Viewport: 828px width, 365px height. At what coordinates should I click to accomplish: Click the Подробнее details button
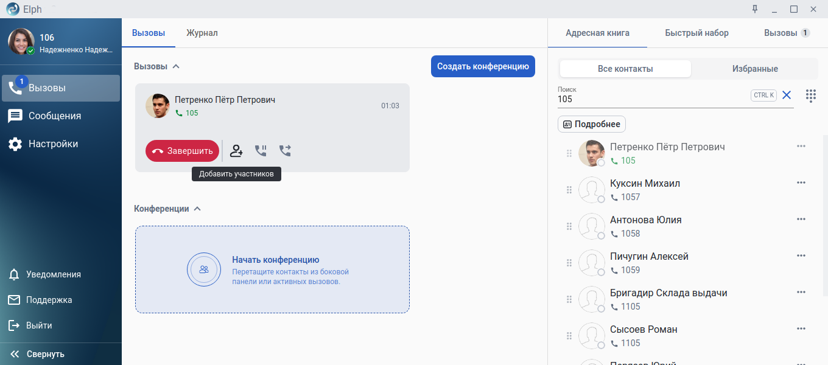point(591,124)
